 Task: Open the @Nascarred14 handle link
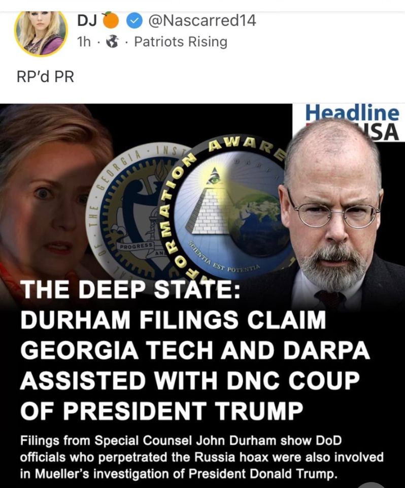[202, 21]
